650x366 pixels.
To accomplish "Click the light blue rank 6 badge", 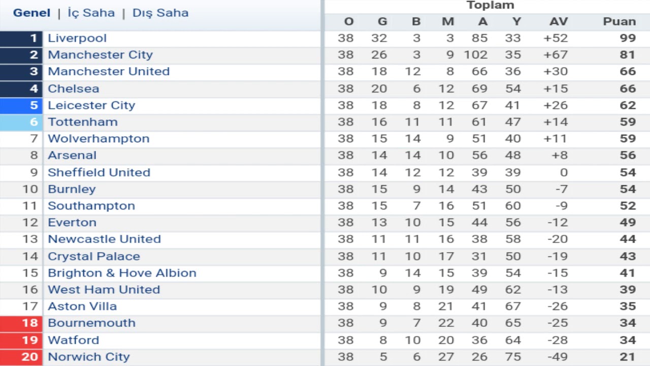I will click(x=21, y=122).
